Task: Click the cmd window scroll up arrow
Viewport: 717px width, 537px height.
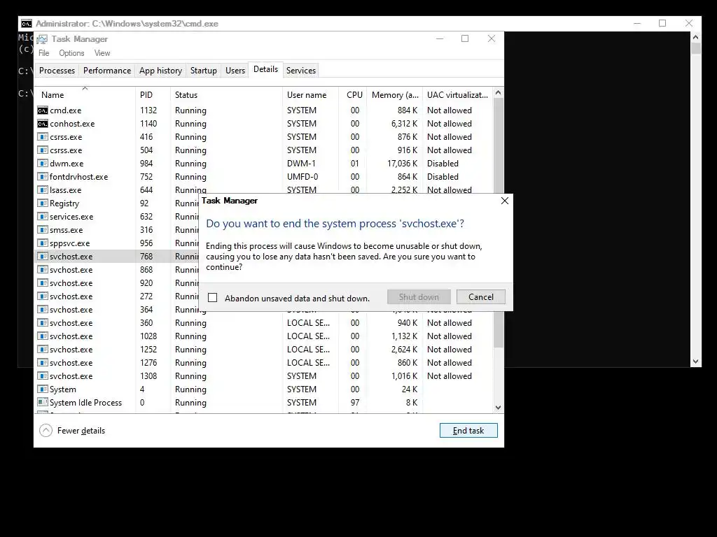Action: (x=696, y=37)
